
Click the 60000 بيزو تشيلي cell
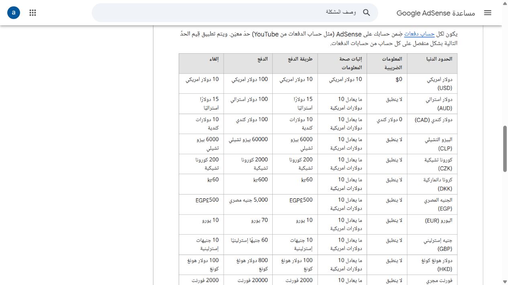(249, 140)
